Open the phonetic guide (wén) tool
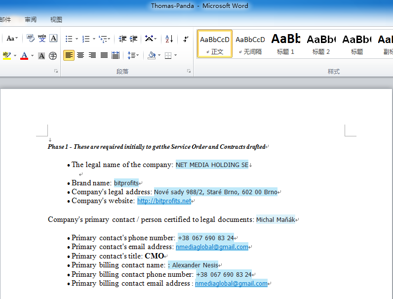The image size is (393, 299). 42,39
